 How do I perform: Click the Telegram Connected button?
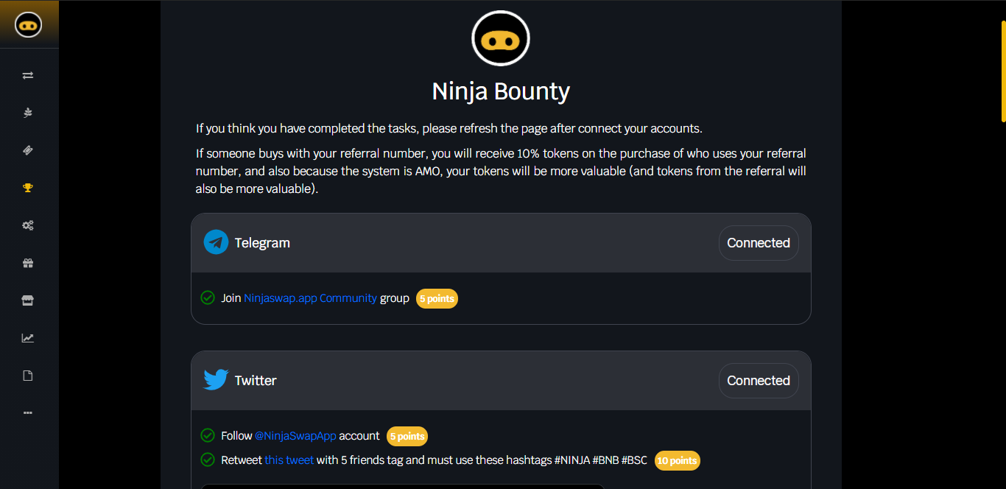pos(759,243)
